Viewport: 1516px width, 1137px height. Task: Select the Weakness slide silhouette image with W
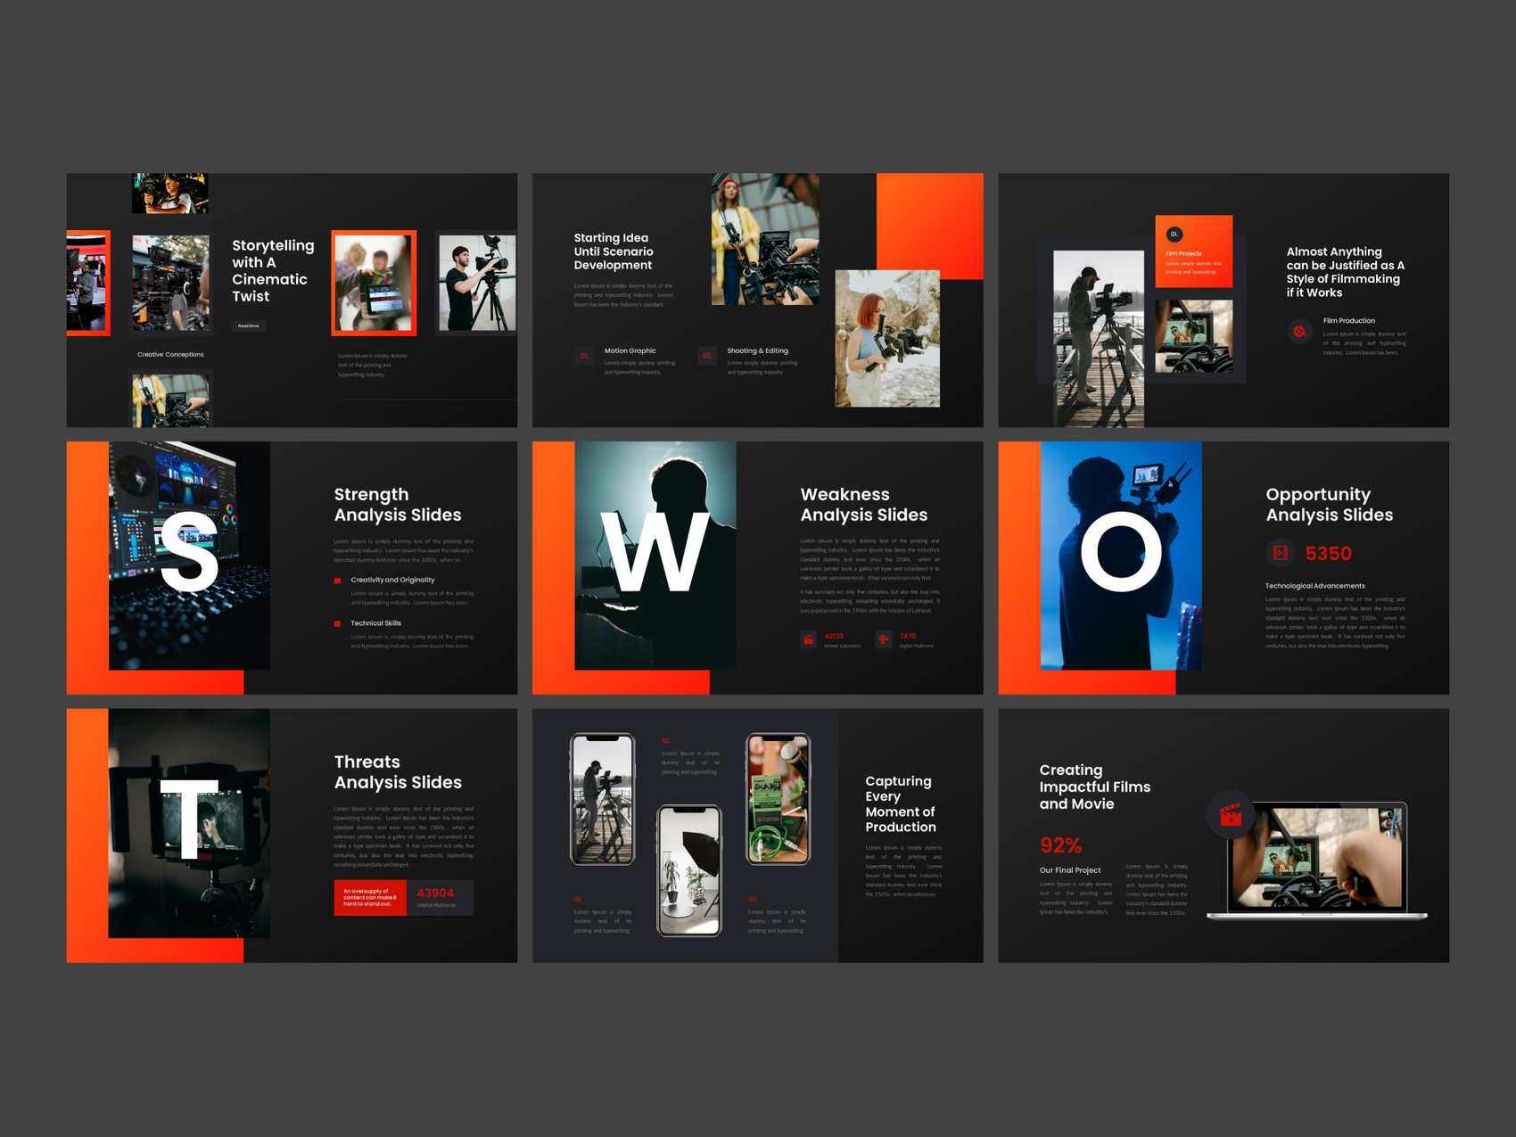click(x=655, y=556)
